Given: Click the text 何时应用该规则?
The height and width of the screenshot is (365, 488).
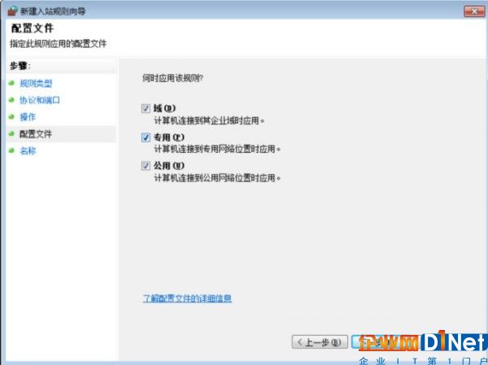Looking at the screenshot, I should click(172, 78).
